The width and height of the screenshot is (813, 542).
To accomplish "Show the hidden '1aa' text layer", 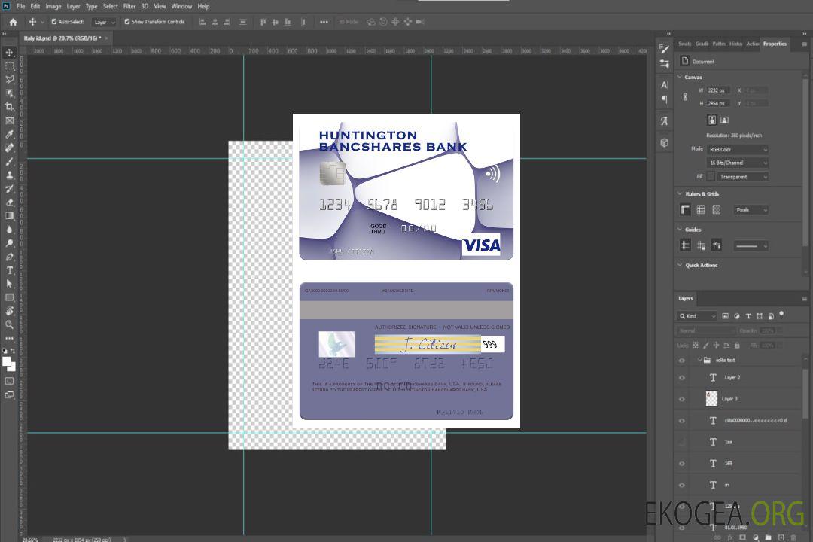I will click(682, 442).
